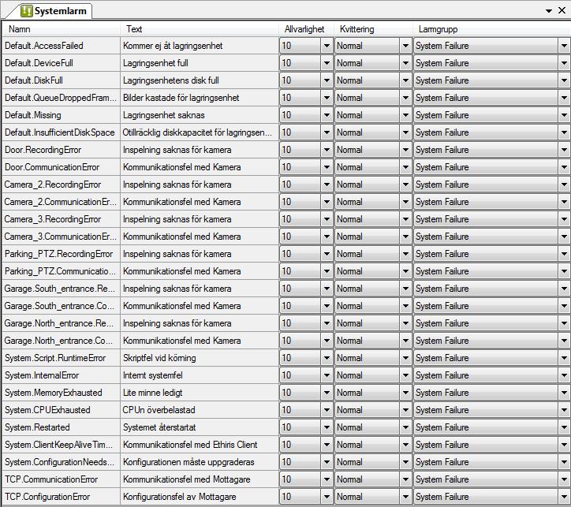Open Kvittering dropdown for Door.RecordingError
Screen dimensions: 571x507
(405, 150)
